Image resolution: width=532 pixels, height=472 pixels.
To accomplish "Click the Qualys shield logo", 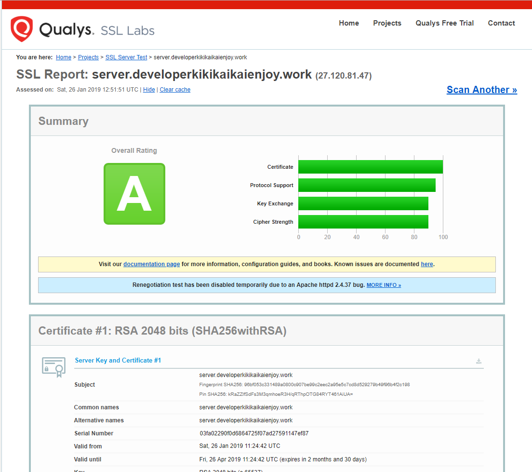I will pos(22,29).
